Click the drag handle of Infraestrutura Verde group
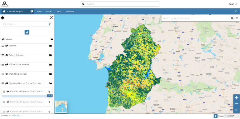Viewport: 240px width, 119px height. coord(2,65)
